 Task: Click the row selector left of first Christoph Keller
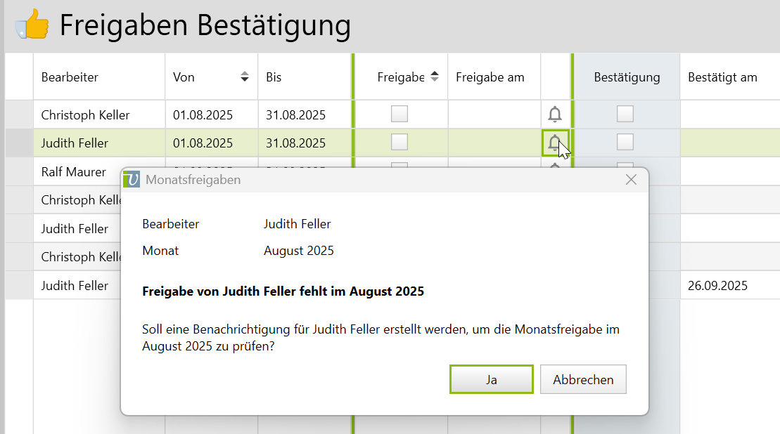[x=19, y=114]
